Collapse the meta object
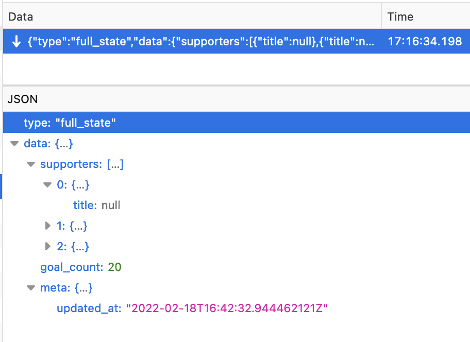This screenshot has height=342, width=470. coord(31,287)
